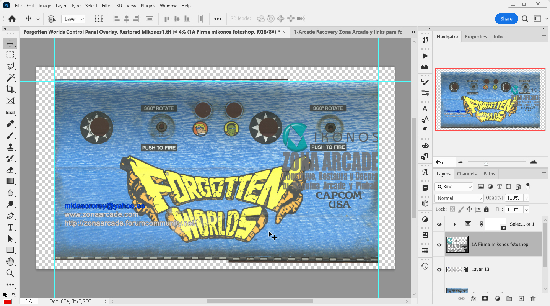Image resolution: width=550 pixels, height=306 pixels.
Task: Hide the Layer 13 visibility eye
Action: (x=439, y=269)
